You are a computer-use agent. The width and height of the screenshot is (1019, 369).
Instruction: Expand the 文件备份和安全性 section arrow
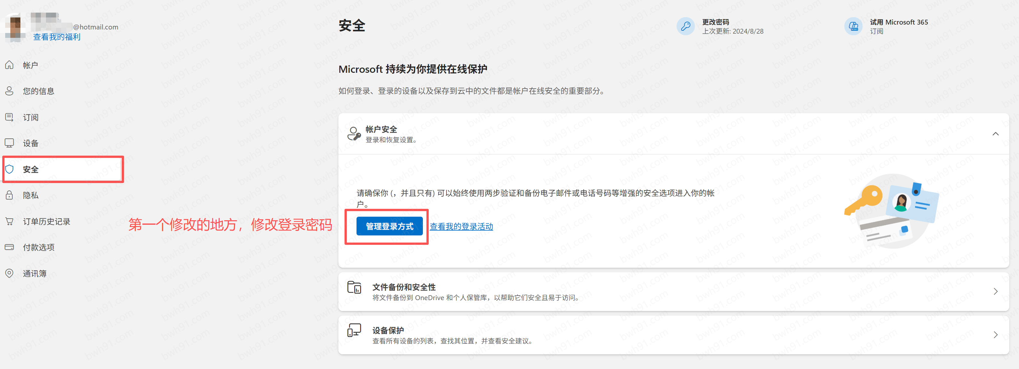(x=995, y=292)
